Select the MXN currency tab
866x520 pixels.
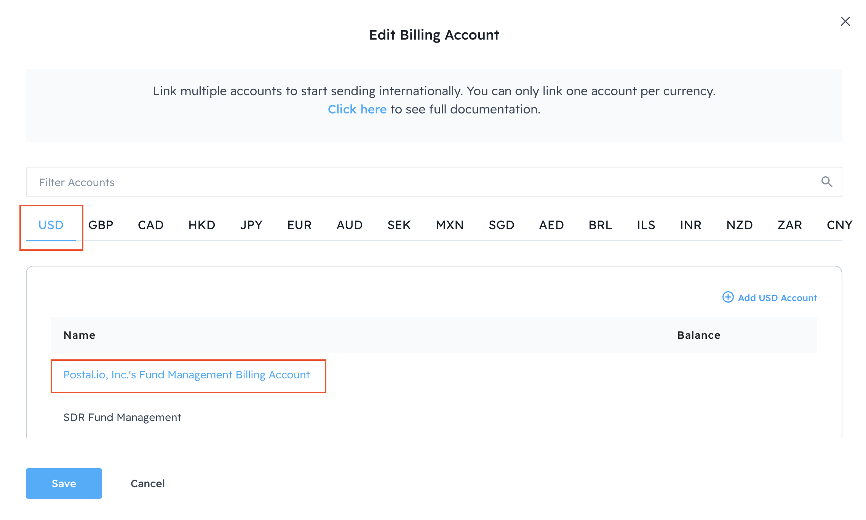point(449,225)
